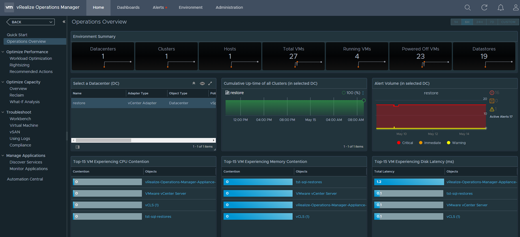Screen dimensions: 520x237
Task: Open the user account icon
Action: click(516, 7)
